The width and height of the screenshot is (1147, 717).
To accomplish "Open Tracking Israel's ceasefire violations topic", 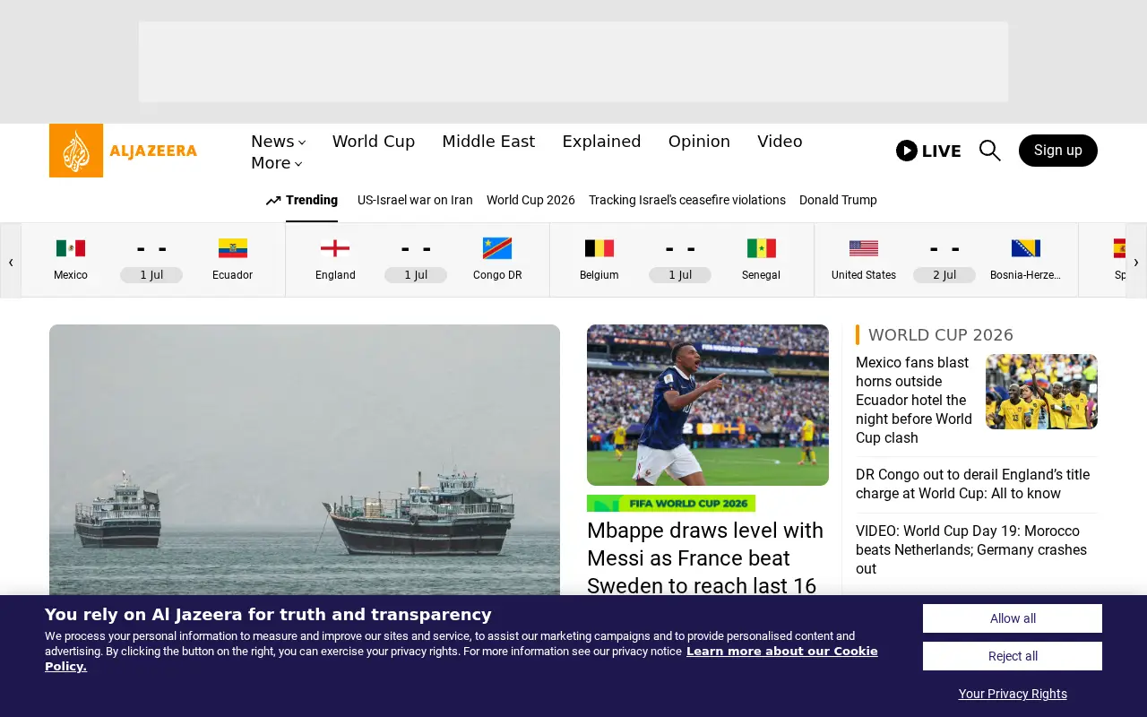I will (x=687, y=201).
